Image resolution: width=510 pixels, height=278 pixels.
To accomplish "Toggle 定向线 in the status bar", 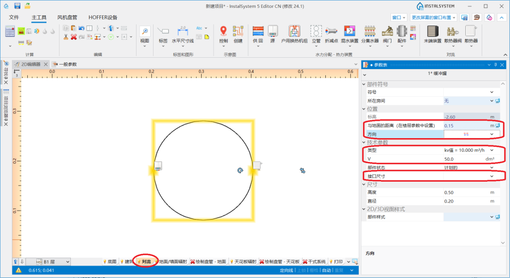I will coord(287,271).
